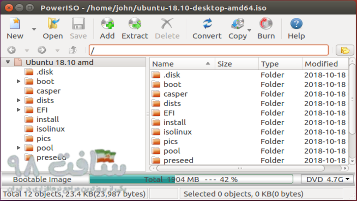This screenshot has height=201, width=357.
Task: Expand the boot folder in tree
Action: point(18,81)
